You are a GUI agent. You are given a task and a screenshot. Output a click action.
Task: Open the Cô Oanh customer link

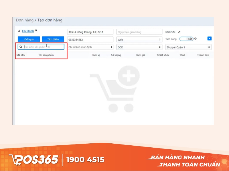(28, 31)
